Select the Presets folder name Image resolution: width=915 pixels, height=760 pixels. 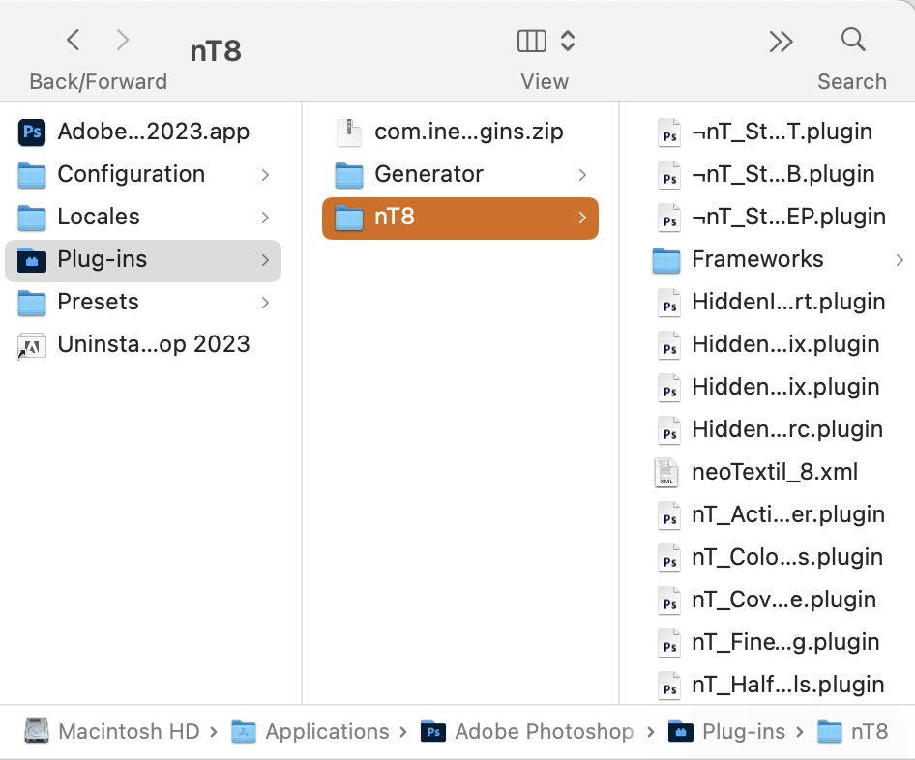coord(98,302)
